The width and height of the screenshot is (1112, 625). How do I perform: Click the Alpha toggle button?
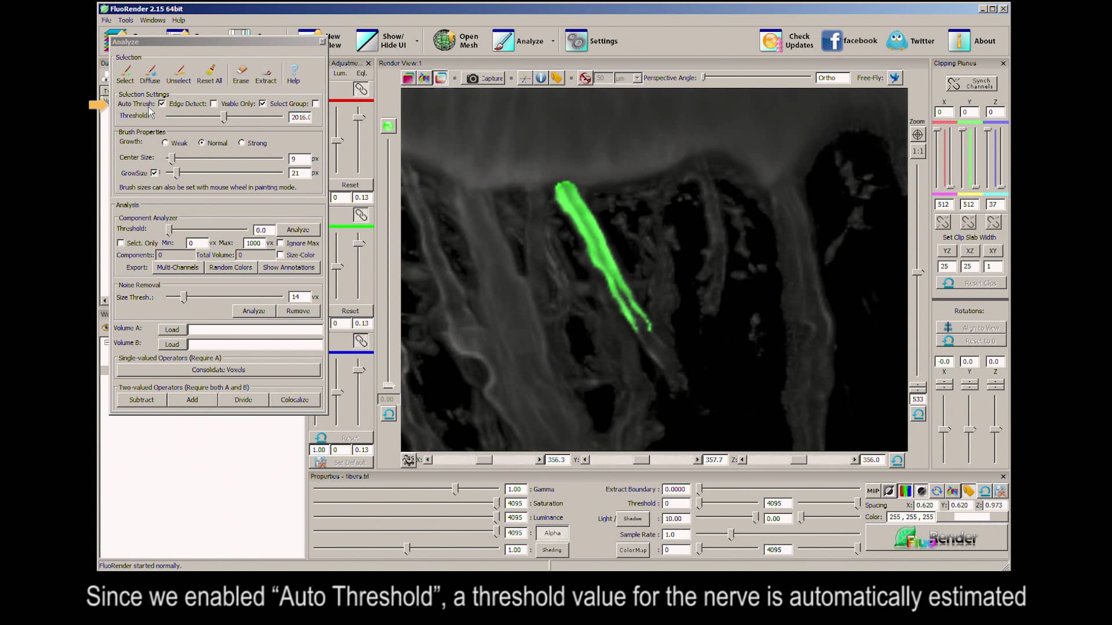(x=552, y=533)
